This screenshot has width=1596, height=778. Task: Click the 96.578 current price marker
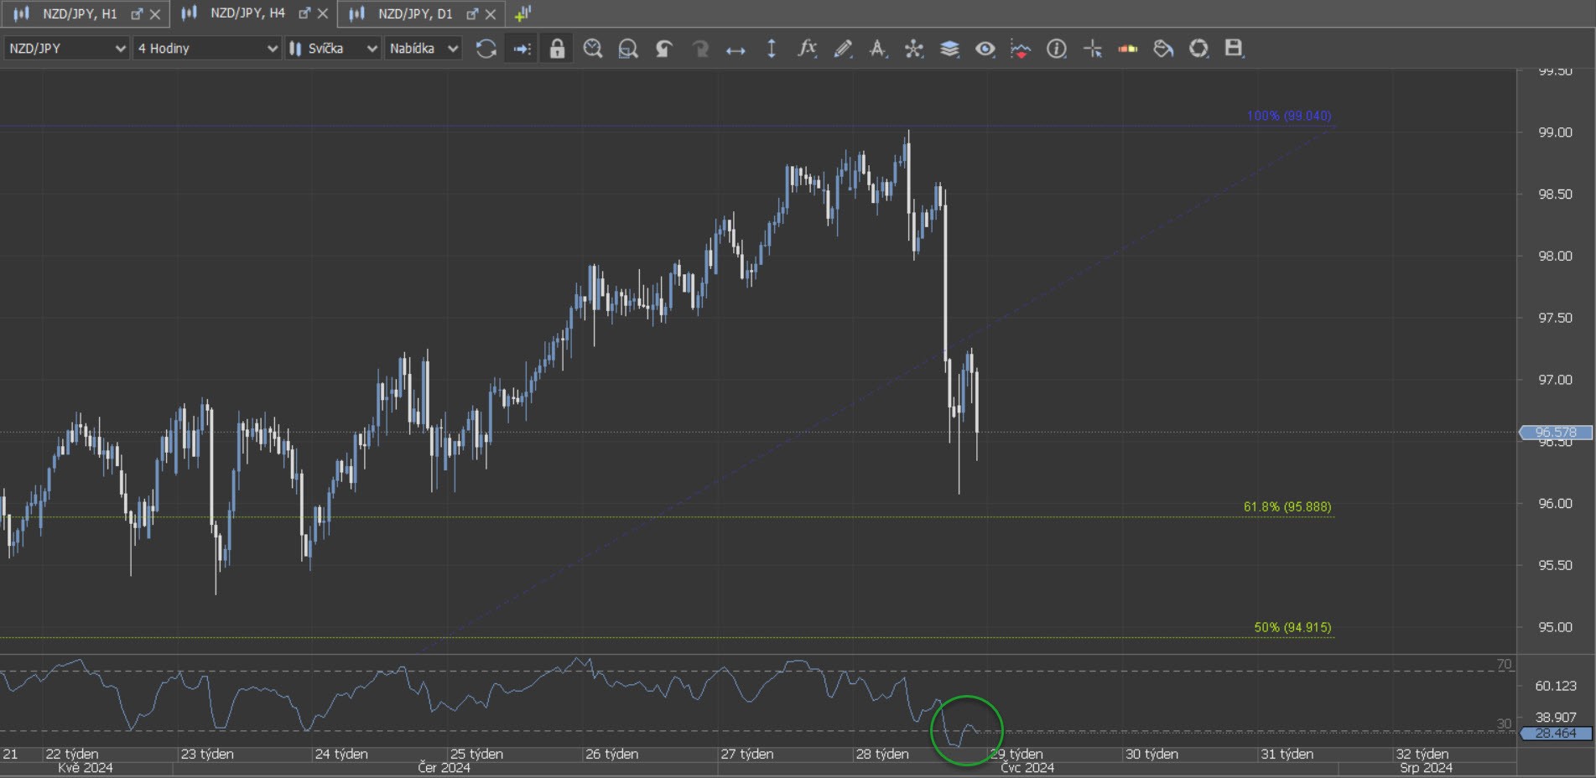click(x=1555, y=433)
